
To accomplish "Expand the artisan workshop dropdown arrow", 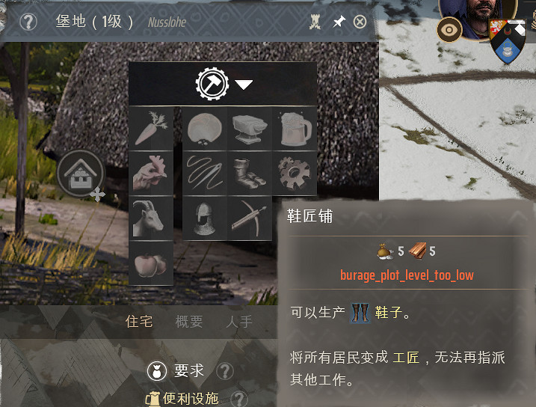I will coord(244,84).
